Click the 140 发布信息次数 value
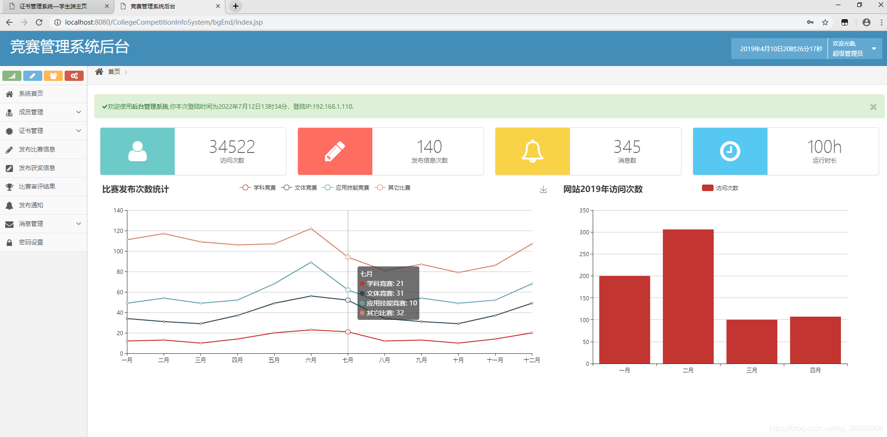 pos(430,147)
